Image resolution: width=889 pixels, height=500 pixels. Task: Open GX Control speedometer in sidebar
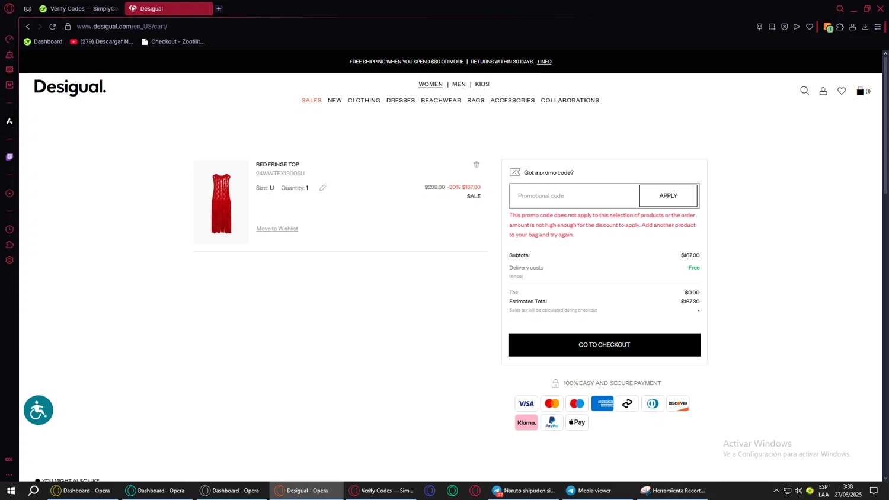pos(9,39)
